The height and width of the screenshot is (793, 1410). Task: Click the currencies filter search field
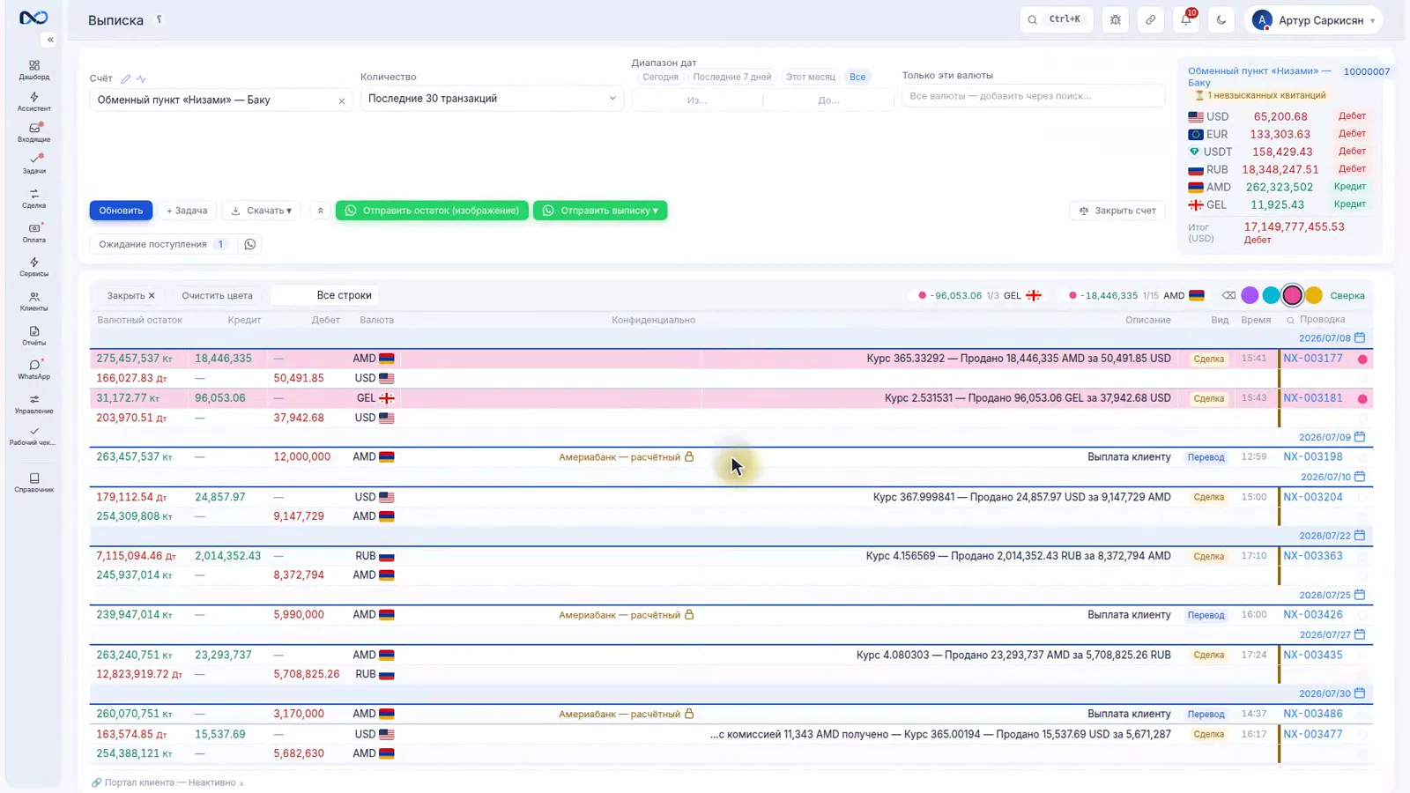(1033, 96)
